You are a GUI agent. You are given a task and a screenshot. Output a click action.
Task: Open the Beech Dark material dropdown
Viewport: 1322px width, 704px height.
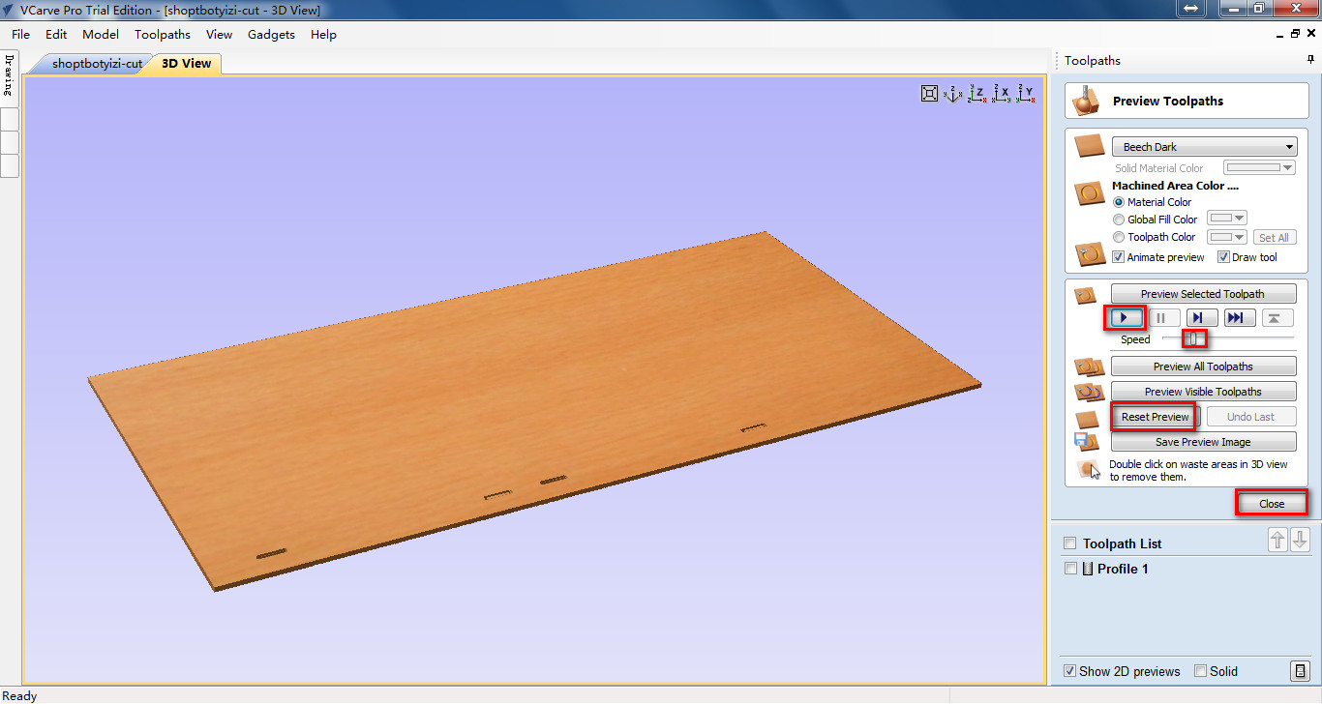(x=1204, y=147)
